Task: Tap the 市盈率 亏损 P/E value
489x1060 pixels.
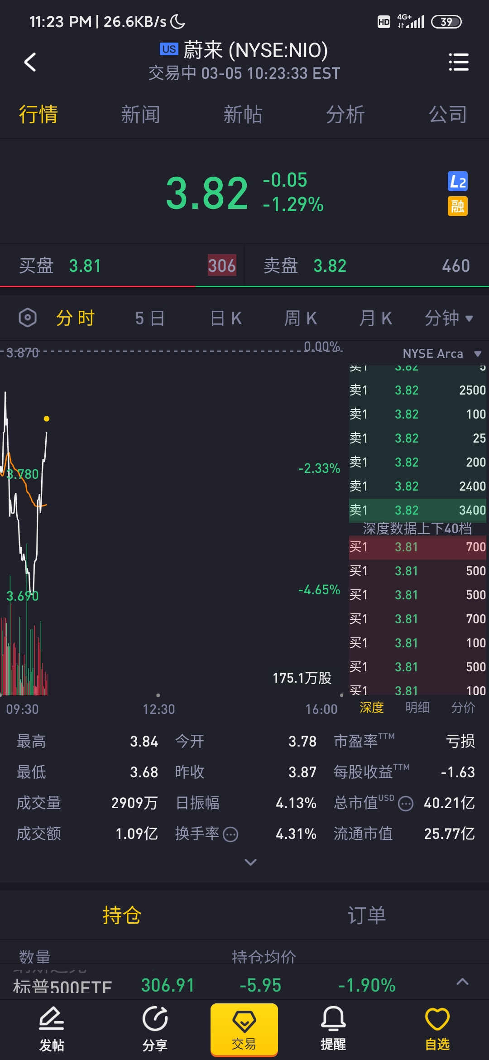Action: (460, 742)
